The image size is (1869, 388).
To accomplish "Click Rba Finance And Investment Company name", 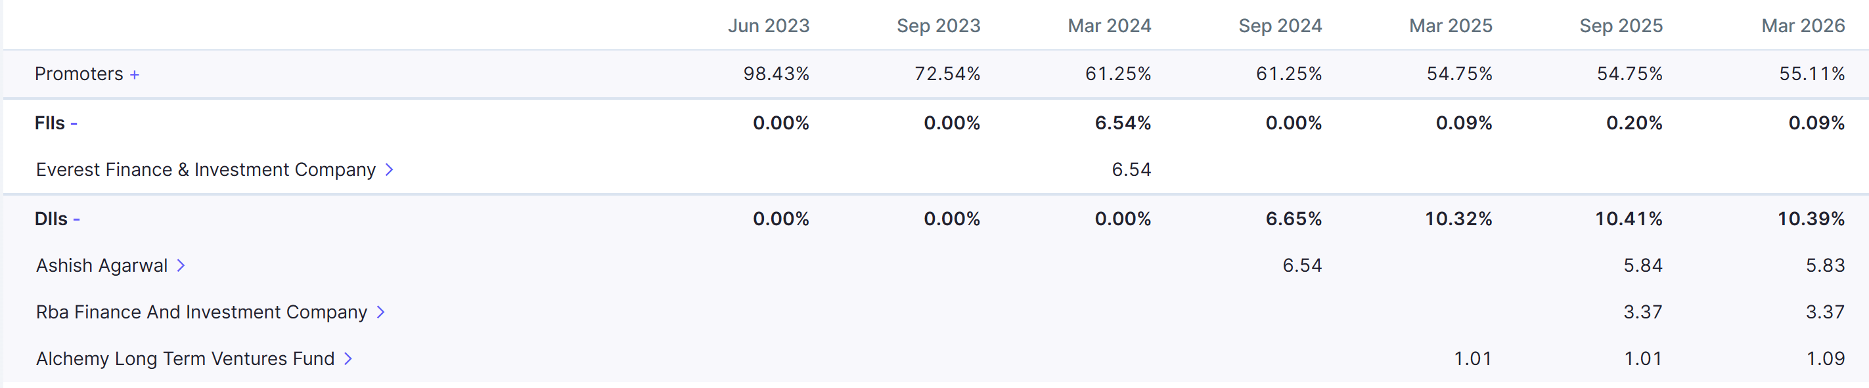I will pyautogui.click(x=202, y=313).
